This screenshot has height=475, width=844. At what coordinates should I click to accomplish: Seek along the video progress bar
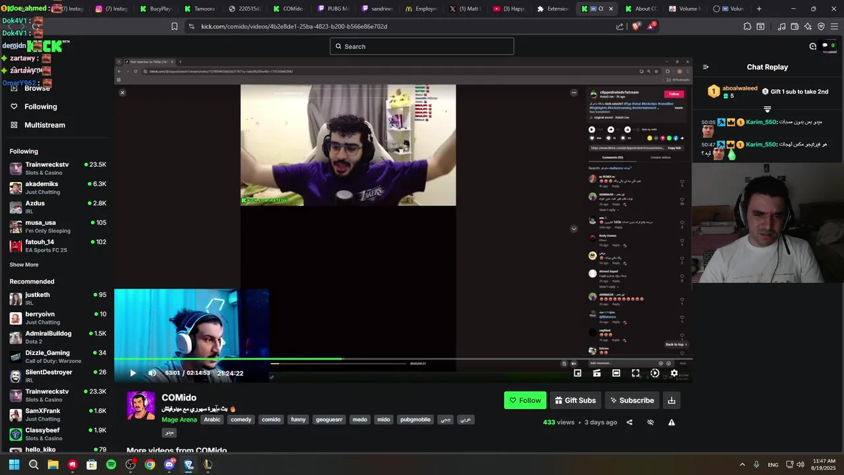402,359
